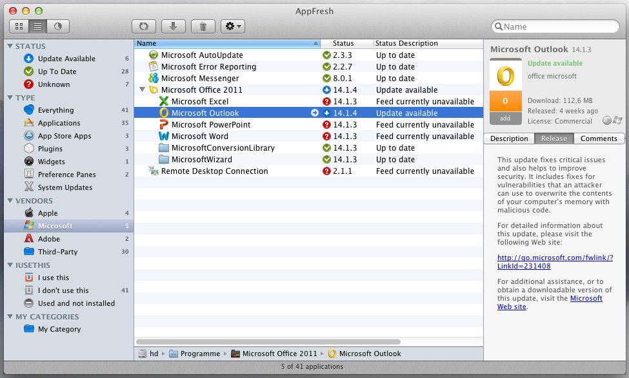Select System Updates filter

click(x=68, y=187)
